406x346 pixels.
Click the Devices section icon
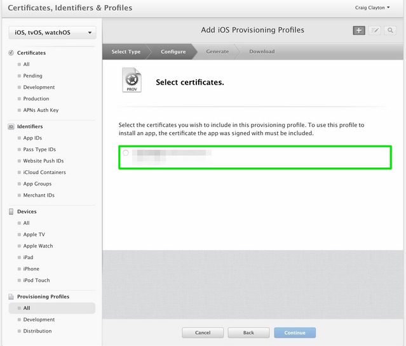[11, 211]
